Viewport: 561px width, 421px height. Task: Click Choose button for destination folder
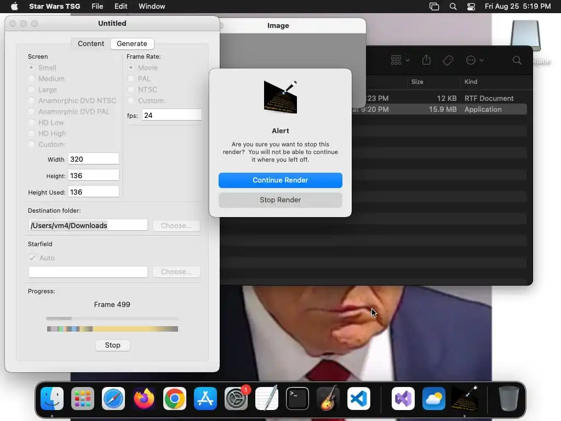pyautogui.click(x=176, y=225)
